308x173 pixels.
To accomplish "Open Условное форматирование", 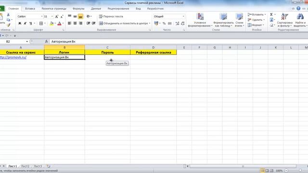I will (200, 20).
